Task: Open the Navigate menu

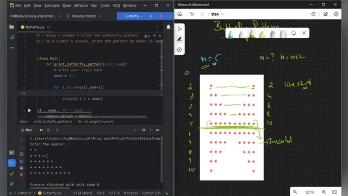Action: click(52, 5)
